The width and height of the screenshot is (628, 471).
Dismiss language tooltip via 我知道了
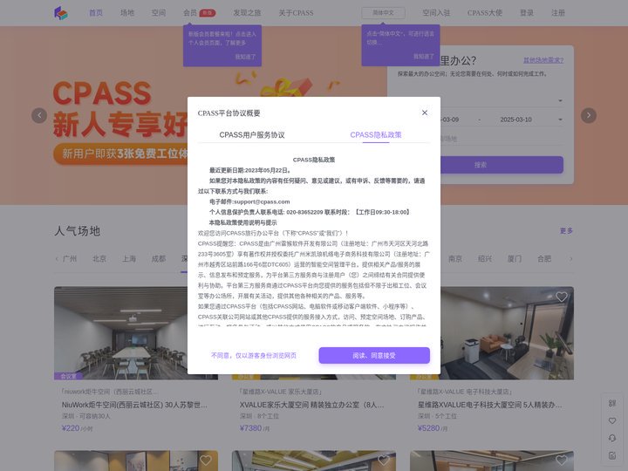click(x=423, y=57)
